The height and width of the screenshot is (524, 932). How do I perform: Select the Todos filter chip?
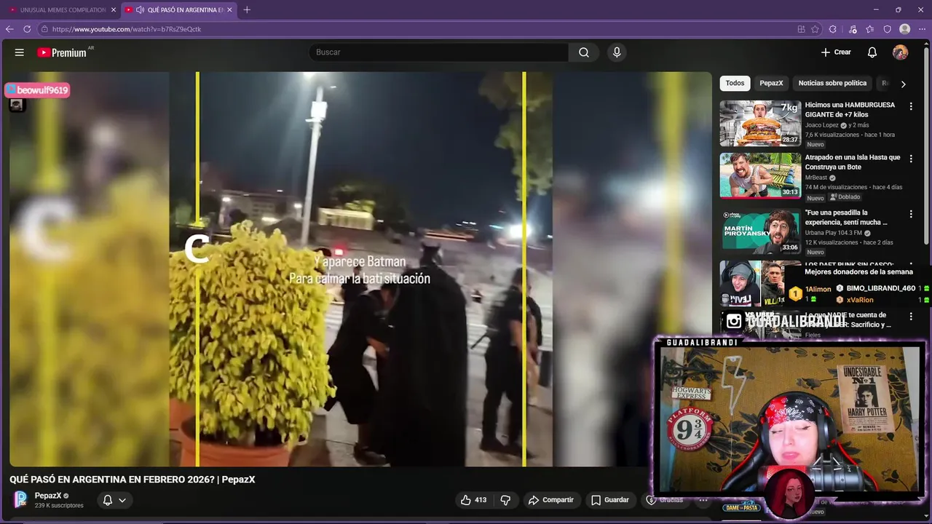(735, 83)
